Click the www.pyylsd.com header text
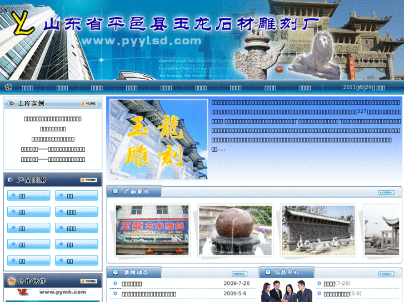The height and width of the screenshot is (302, 404). coord(141,41)
